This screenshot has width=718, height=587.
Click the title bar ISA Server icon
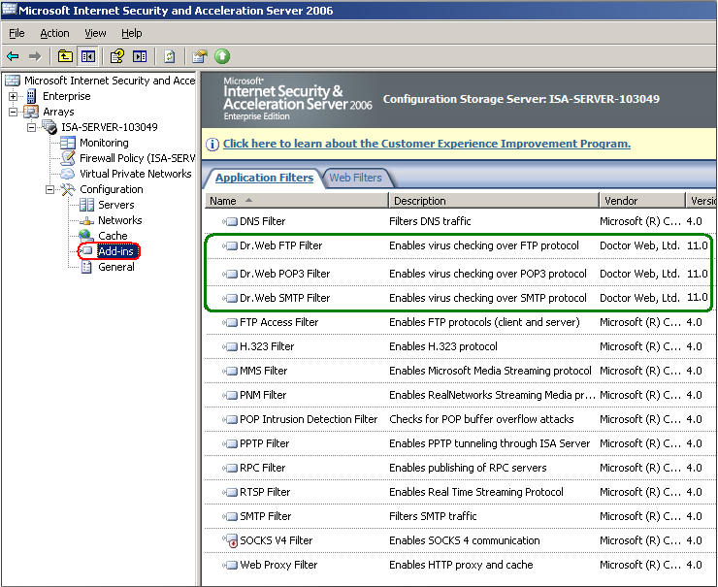(9, 9)
